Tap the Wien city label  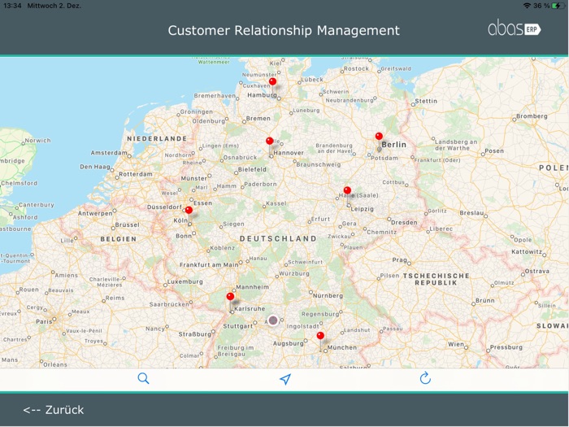click(x=456, y=344)
